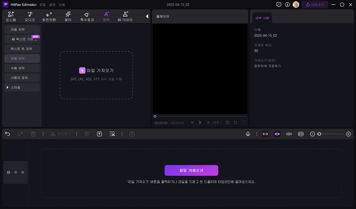Open the download center icon

pos(287,5)
